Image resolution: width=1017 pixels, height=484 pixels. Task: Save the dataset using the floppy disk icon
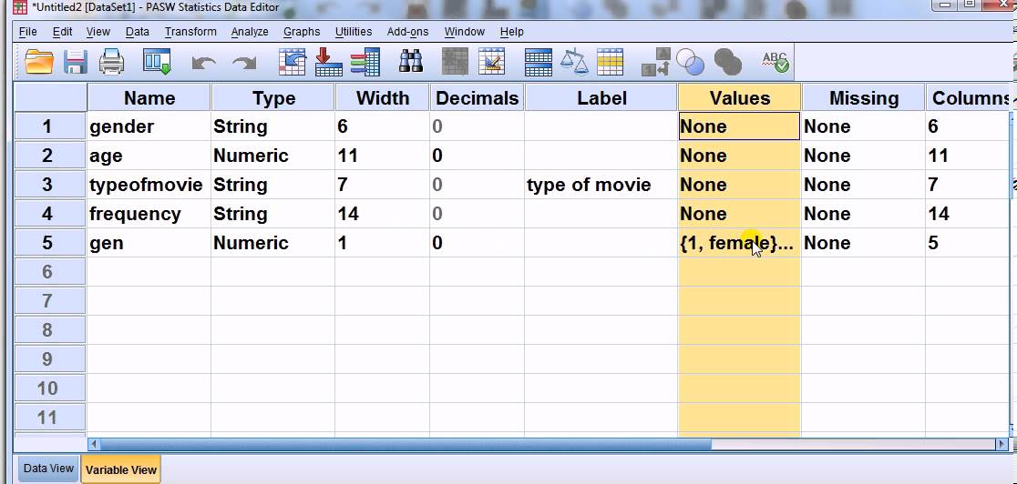[x=76, y=62]
